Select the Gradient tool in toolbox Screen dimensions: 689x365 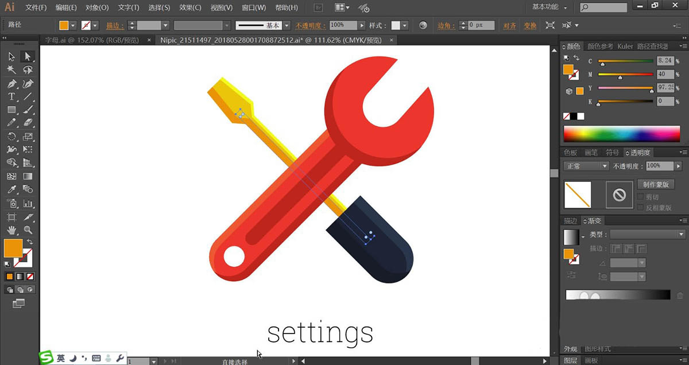tap(27, 176)
